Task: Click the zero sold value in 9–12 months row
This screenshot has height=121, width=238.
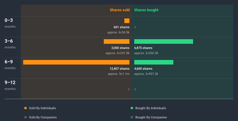Action: point(128,89)
